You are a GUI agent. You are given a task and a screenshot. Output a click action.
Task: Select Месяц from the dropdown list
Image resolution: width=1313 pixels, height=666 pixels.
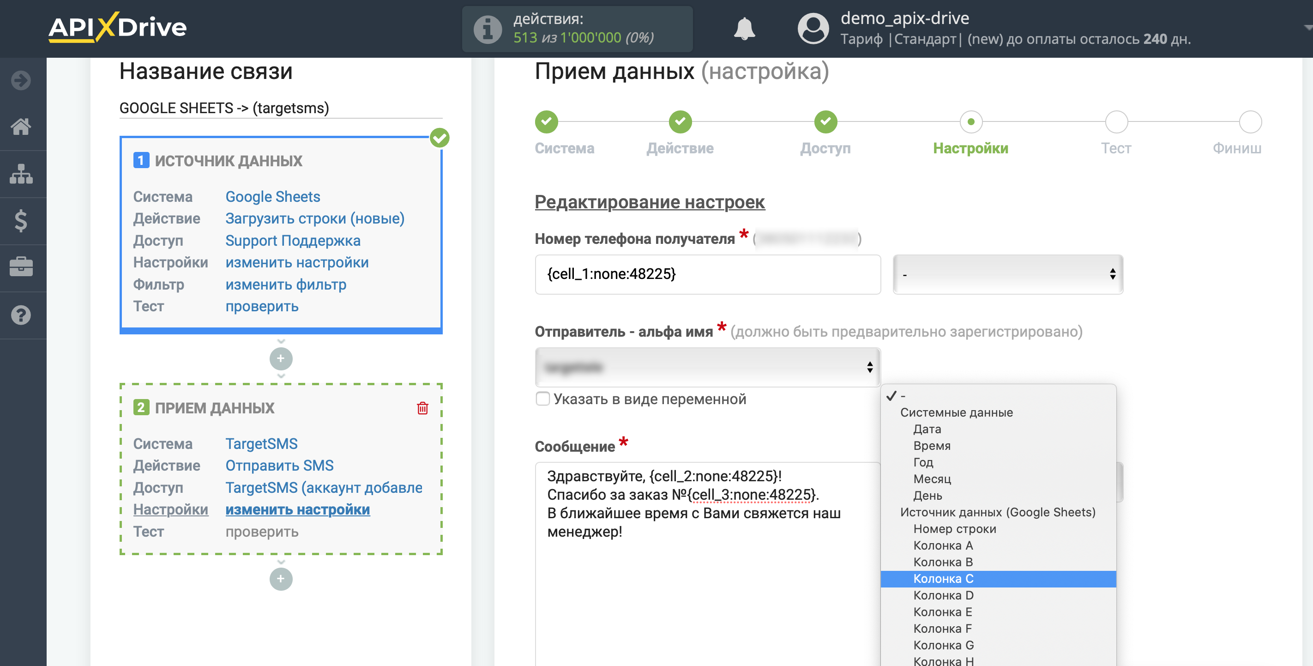click(x=998, y=478)
